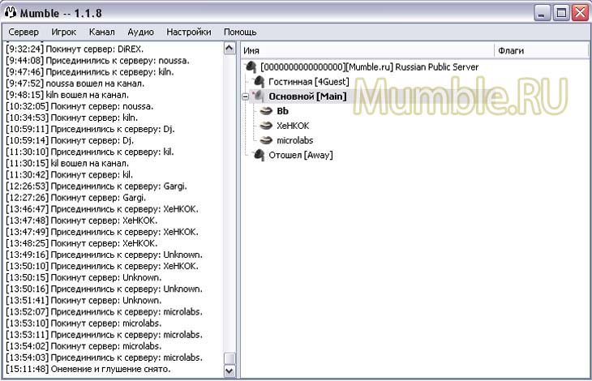This screenshot has height=381, width=592.
Task: Click the lips icon beside Bb
Action: tap(266, 111)
